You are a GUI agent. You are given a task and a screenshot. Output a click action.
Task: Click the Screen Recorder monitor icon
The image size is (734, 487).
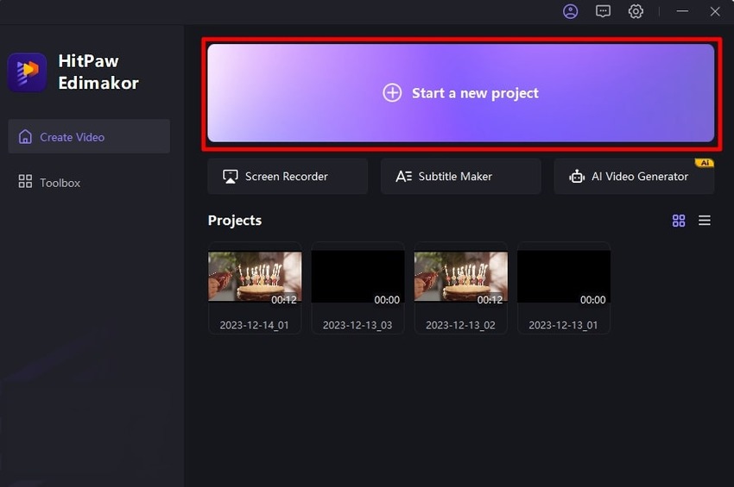[x=231, y=177]
